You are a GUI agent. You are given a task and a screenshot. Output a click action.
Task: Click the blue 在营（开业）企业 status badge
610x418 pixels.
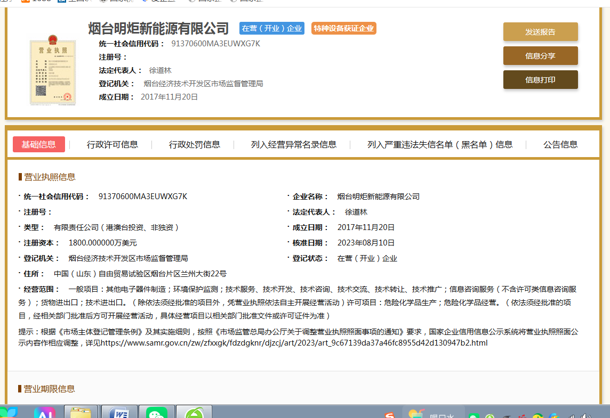pos(272,29)
